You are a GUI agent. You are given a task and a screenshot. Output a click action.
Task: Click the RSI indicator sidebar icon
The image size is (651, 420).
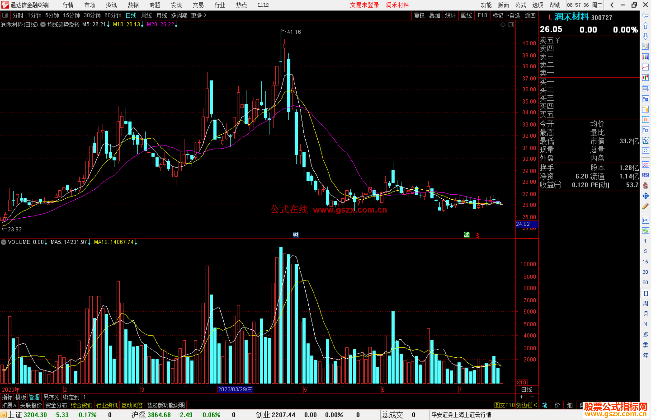[645, 175]
